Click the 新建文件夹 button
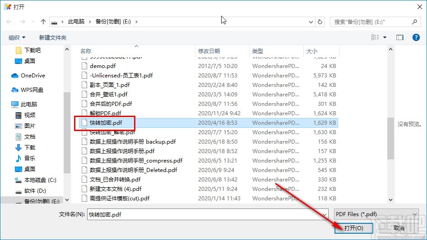This screenshot has width=427, height=240. pyautogui.click(x=52, y=37)
